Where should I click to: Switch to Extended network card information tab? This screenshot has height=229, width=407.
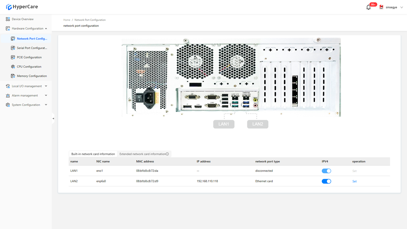pos(142,154)
